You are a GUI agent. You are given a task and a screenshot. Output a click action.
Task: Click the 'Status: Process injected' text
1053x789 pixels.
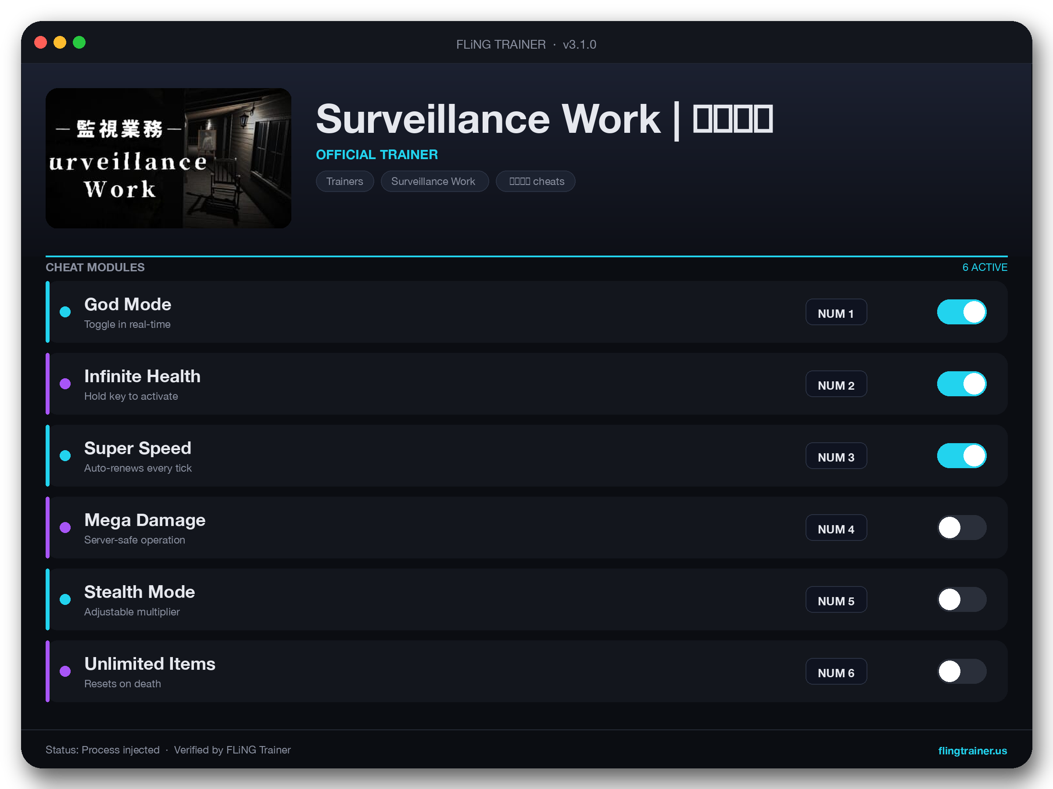point(102,750)
